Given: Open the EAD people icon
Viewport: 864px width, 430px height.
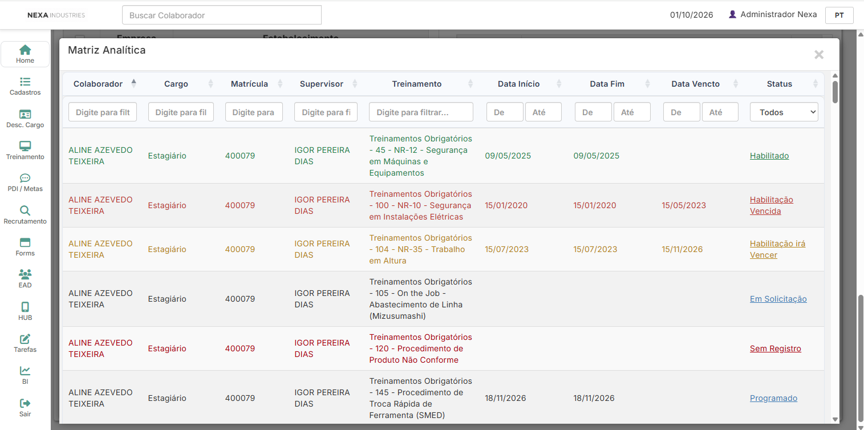Looking at the screenshot, I should pos(25,274).
